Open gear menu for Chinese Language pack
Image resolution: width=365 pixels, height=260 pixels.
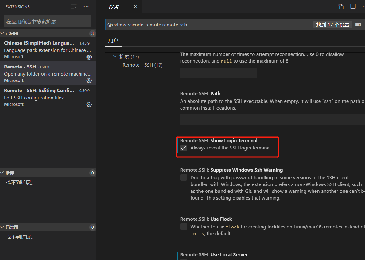pyautogui.click(x=89, y=57)
